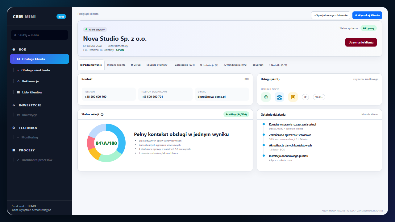The height and width of the screenshot is (222, 395).
Task: Click the pink donut chart segment
Action: click(x=91, y=142)
